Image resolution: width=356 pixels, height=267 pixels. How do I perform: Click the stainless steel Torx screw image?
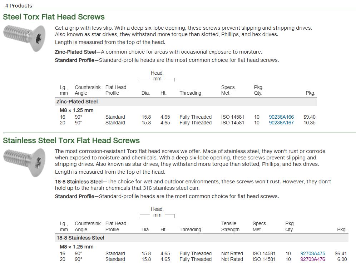point(24,162)
